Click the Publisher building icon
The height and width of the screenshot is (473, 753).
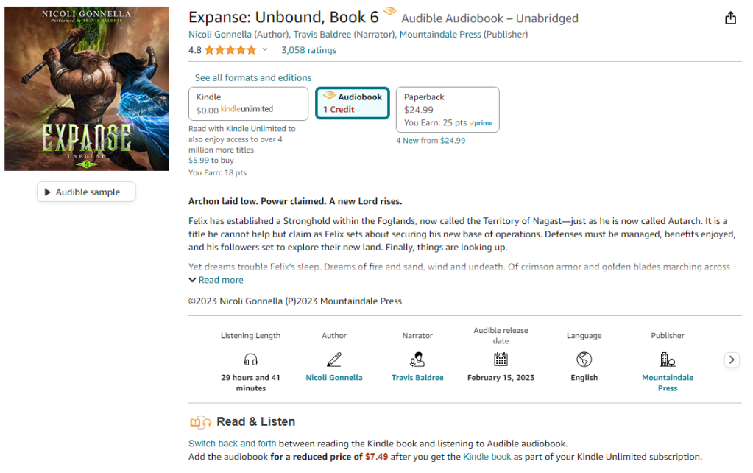coord(668,360)
